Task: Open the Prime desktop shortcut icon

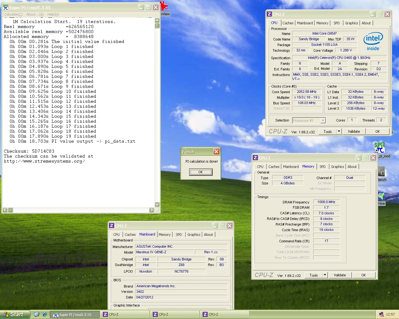Action: point(381,196)
